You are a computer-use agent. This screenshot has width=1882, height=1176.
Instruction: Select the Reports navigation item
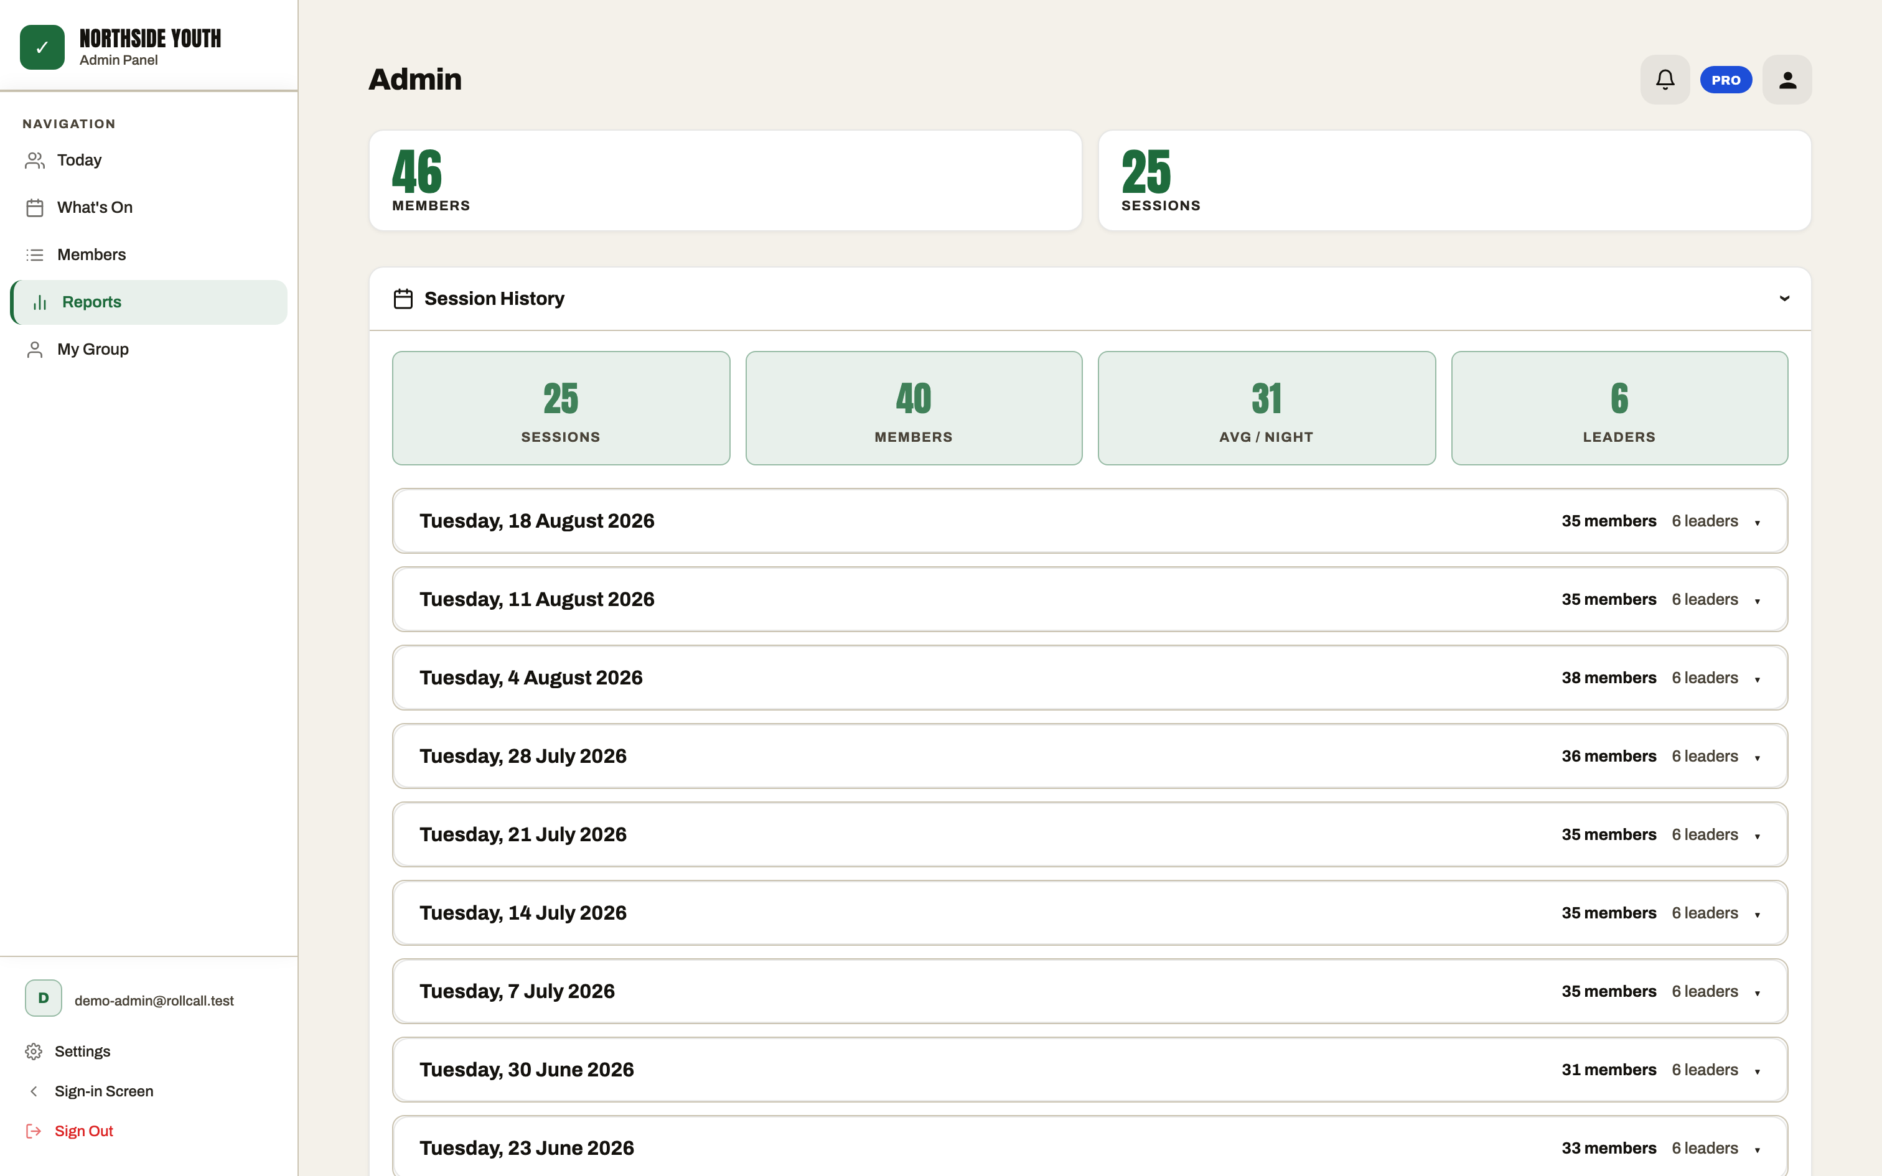click(x=149, y=302)
